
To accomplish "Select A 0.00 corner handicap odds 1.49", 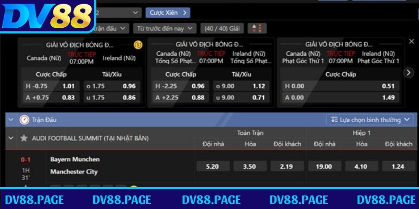I will pos(340,97).
